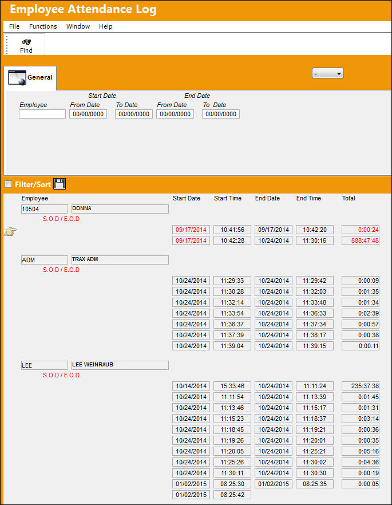Click total 0:00:38 in ADM rows

click(x=361, y=335)
